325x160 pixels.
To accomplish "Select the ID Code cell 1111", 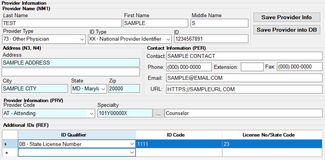I will point(179,144).
